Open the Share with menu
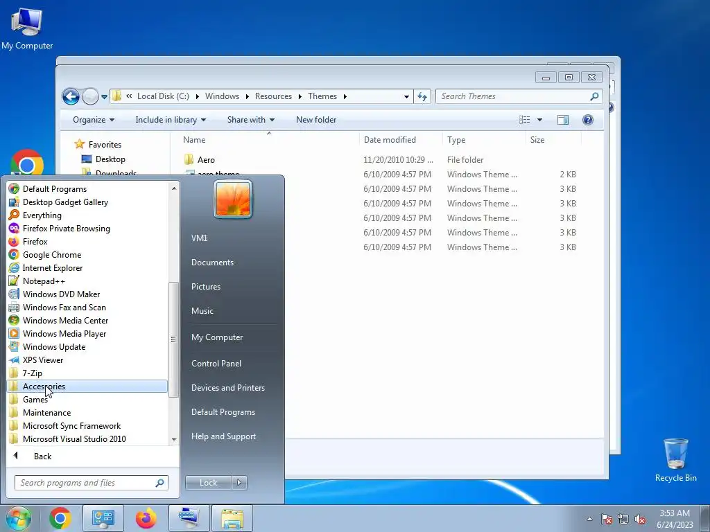This screenshot has width=710, height=532. 251,120
